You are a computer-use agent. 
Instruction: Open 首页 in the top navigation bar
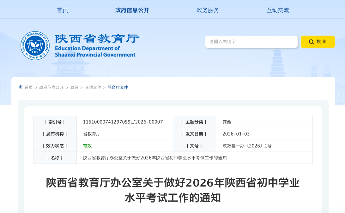(62, 10)
